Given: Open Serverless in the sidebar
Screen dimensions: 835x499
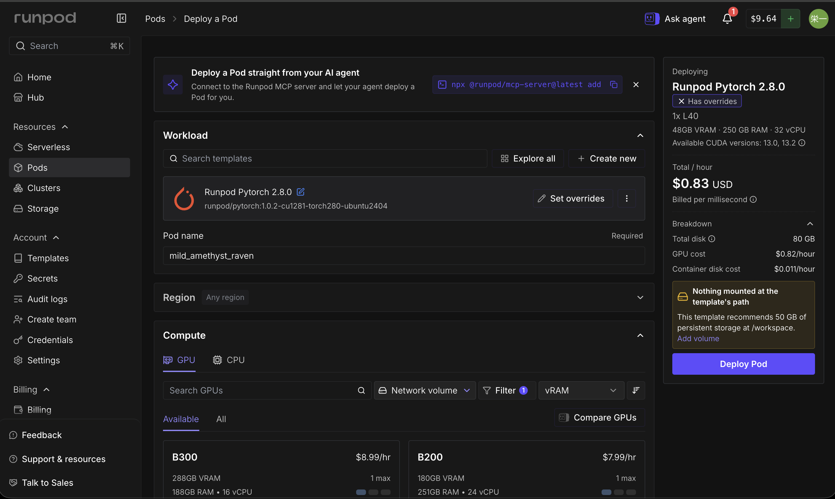Looking at the screenshot, I should 69,147.
